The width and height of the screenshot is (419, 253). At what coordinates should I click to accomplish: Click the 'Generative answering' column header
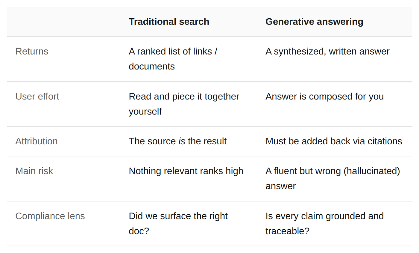(314, 22)
